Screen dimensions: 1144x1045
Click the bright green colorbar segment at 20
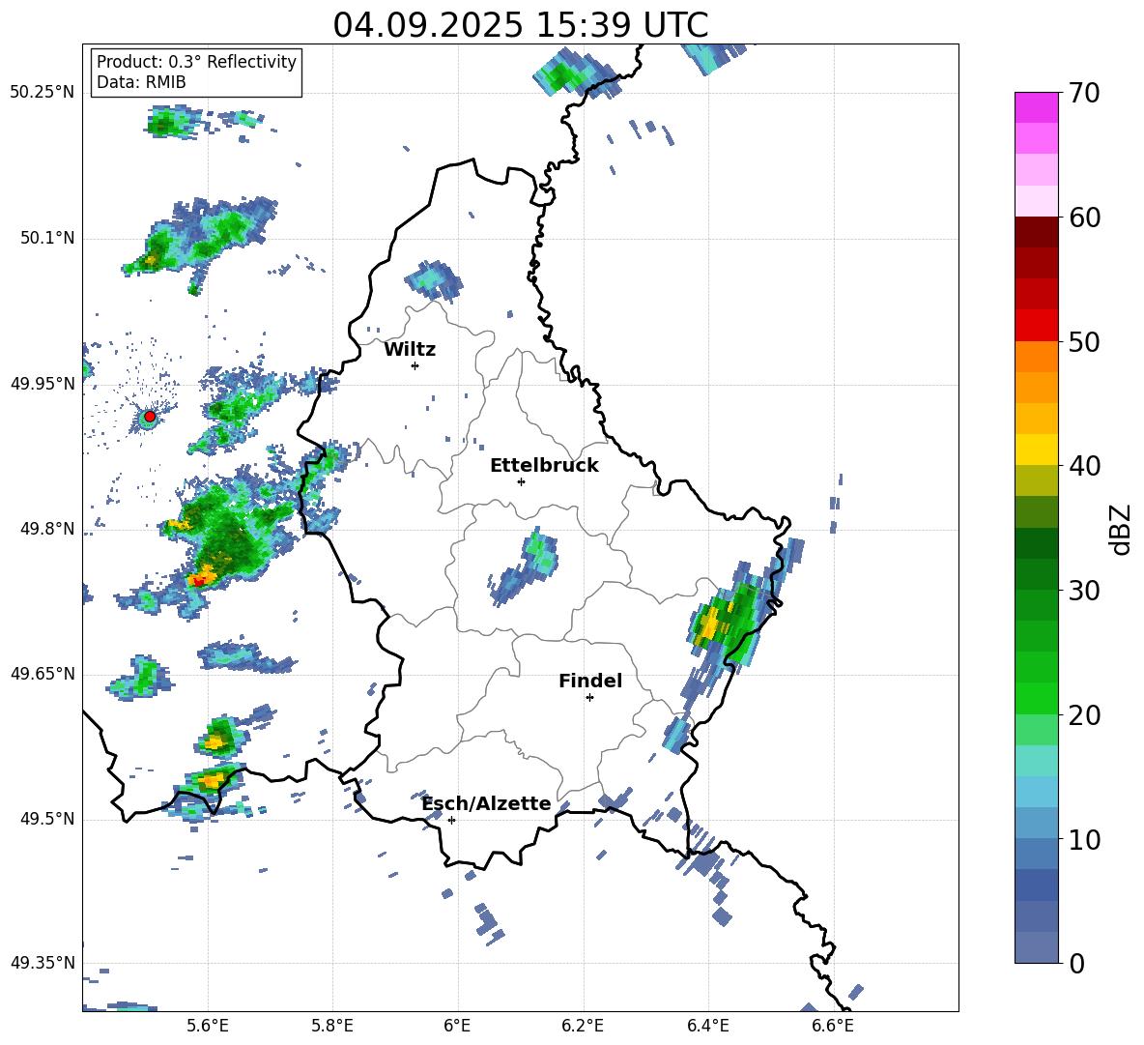pos(1037,698)
